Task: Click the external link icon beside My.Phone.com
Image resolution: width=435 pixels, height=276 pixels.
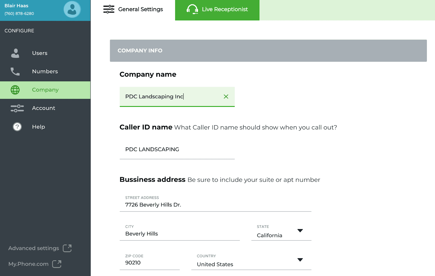Action: pos(57,264)
